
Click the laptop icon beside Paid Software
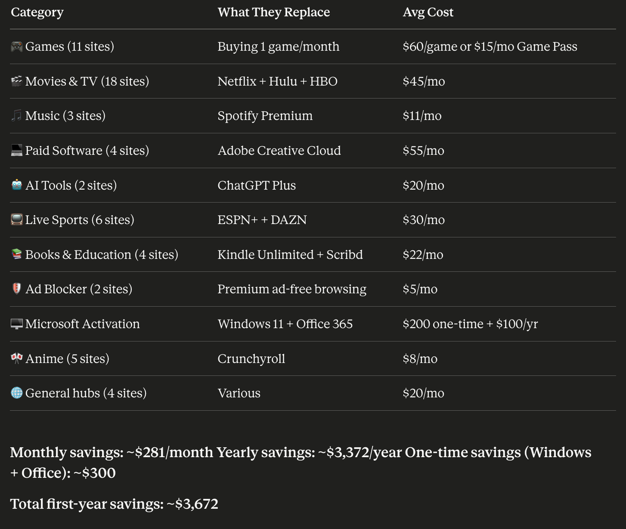point(16,150)
